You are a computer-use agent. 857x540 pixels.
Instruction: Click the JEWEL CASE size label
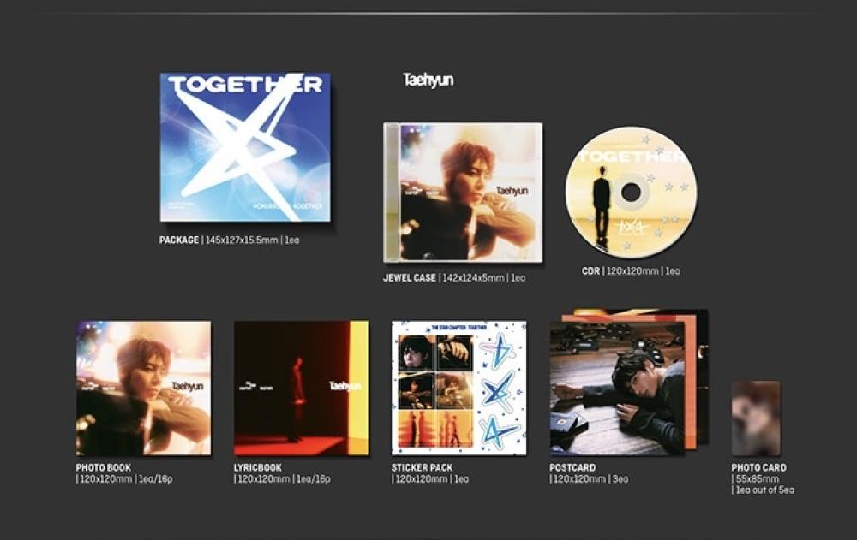pos(454,277)
